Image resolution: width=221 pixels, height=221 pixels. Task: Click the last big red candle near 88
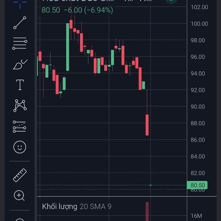(147, 125)
